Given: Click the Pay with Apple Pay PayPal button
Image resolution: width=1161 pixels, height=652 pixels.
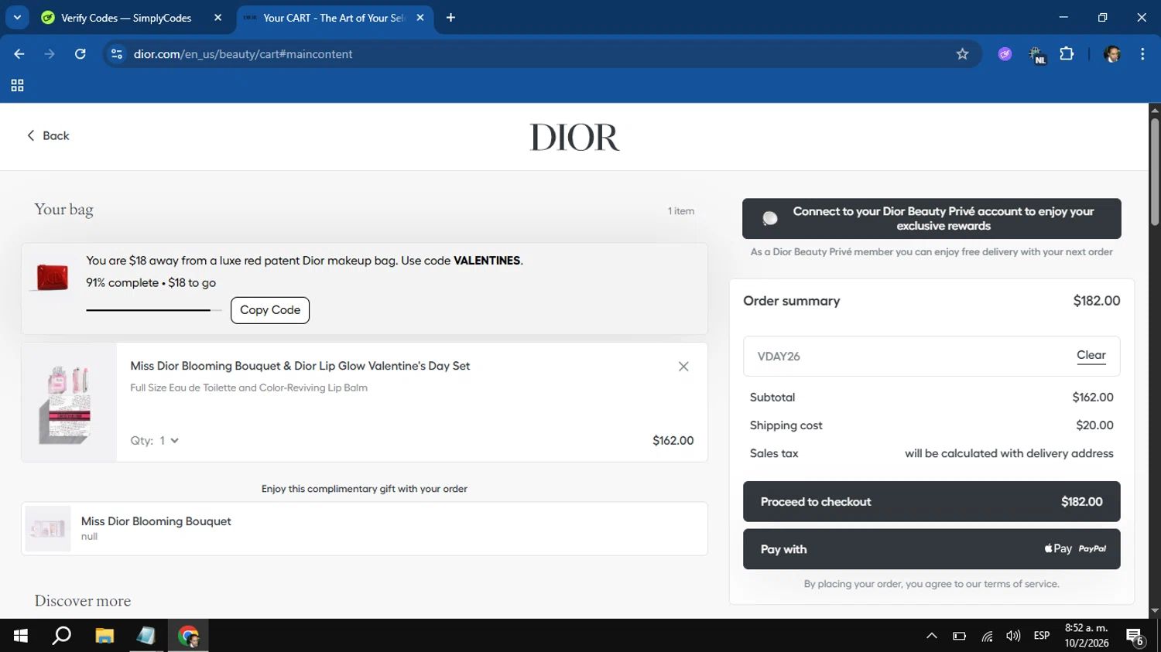Looking at the screenshot, I should (931, 549).
